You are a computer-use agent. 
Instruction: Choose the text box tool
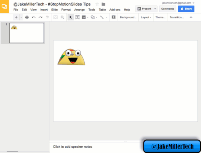[77, 17]
